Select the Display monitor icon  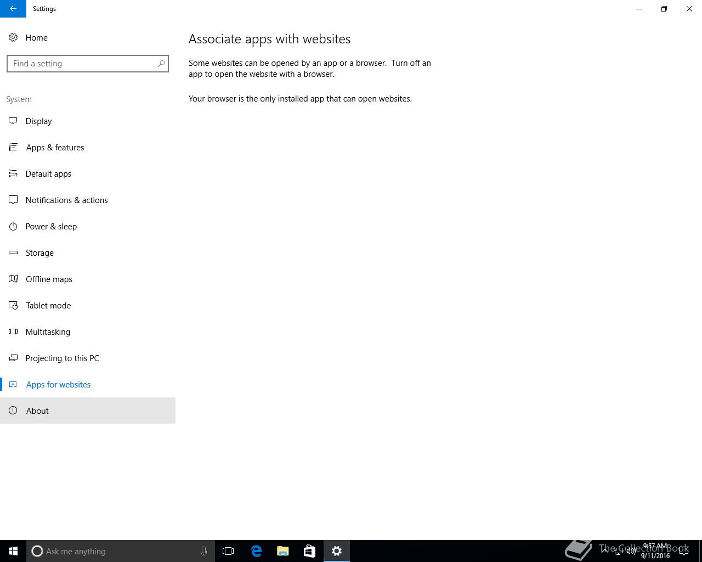coord(13,121)
